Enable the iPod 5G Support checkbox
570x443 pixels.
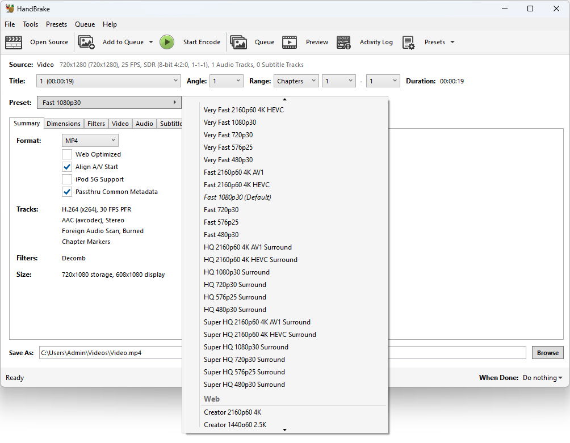(x=67, y=179)
